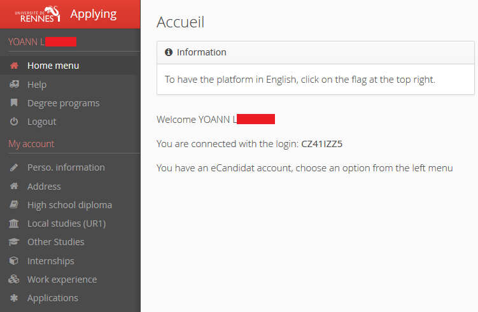Click the book icon for High school diploma
478x312 pixels.
tap(14, 205)
